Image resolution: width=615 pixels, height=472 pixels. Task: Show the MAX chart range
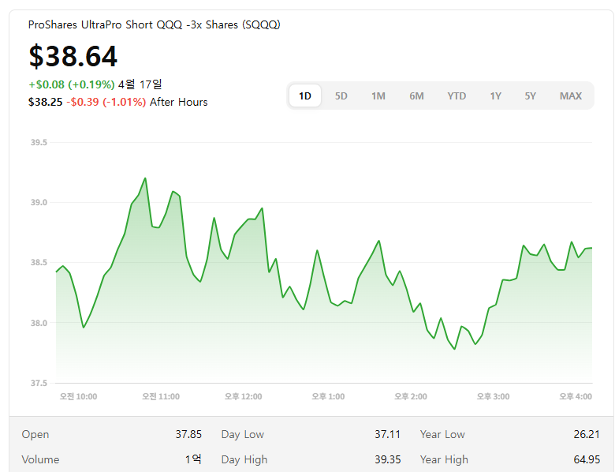[x=570, y=96]
